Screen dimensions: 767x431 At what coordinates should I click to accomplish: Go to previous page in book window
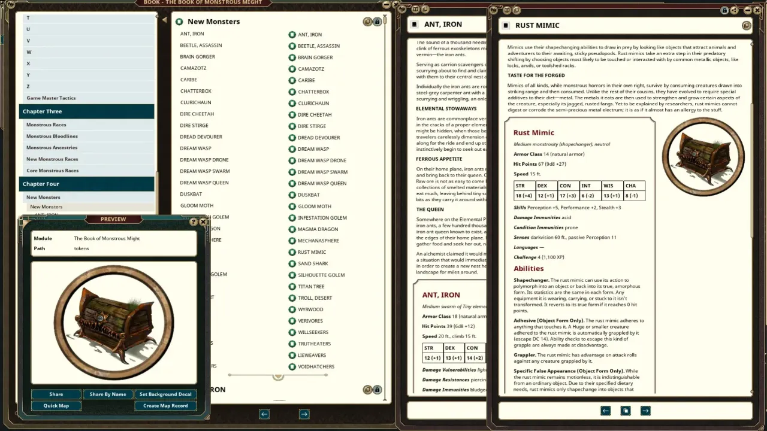tap(264, 414)
